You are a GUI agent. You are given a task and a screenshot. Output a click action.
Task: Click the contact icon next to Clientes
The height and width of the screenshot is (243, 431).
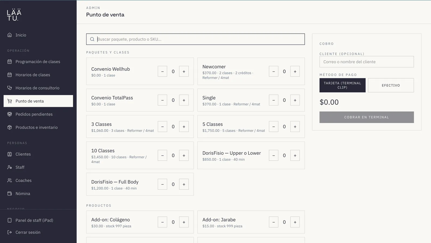(10, 154)
